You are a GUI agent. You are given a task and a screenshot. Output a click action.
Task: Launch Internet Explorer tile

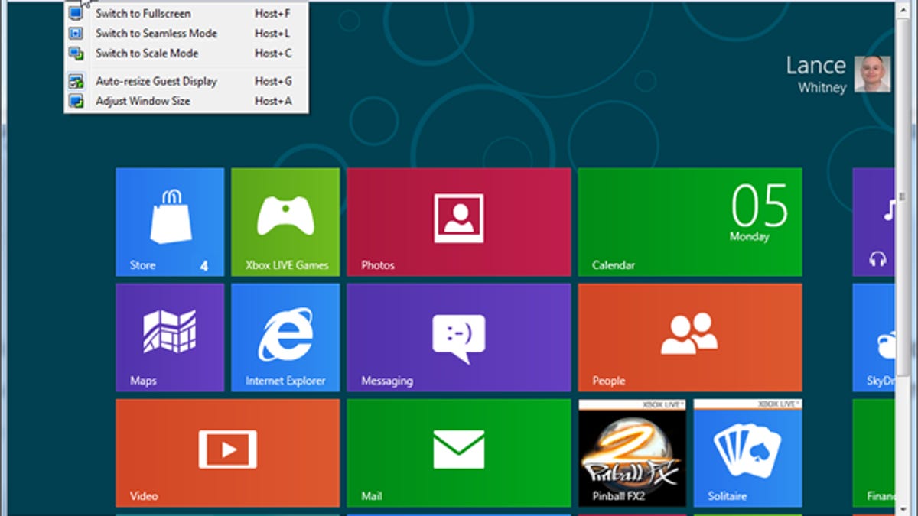point(285,337)
